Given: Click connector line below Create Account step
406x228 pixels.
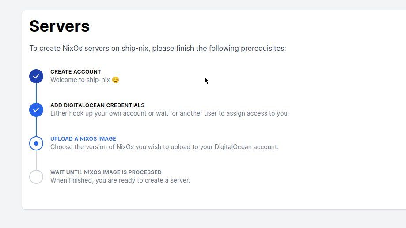Looking at the screenshot, I should click(x=36, y=93).
